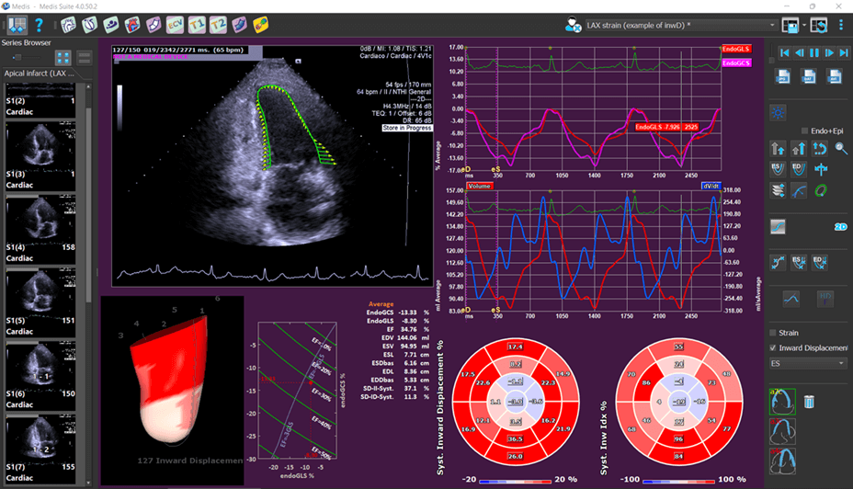Jump to the last frame

click(844, 53)
